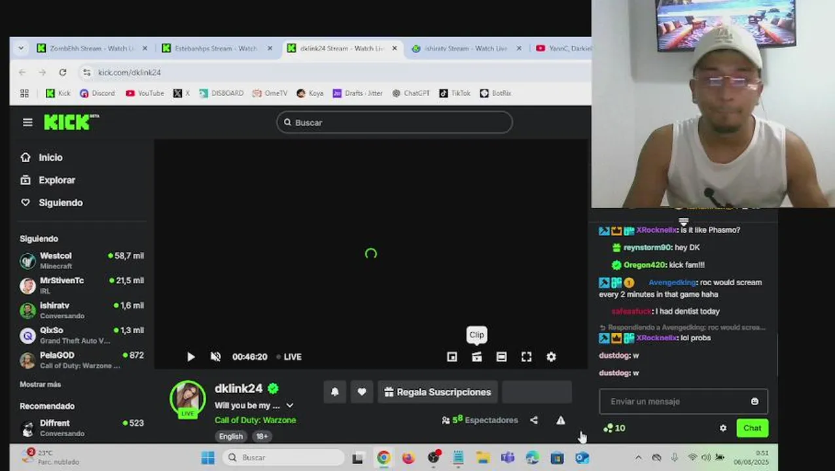Show hidden system tray icons chevron

639,458
